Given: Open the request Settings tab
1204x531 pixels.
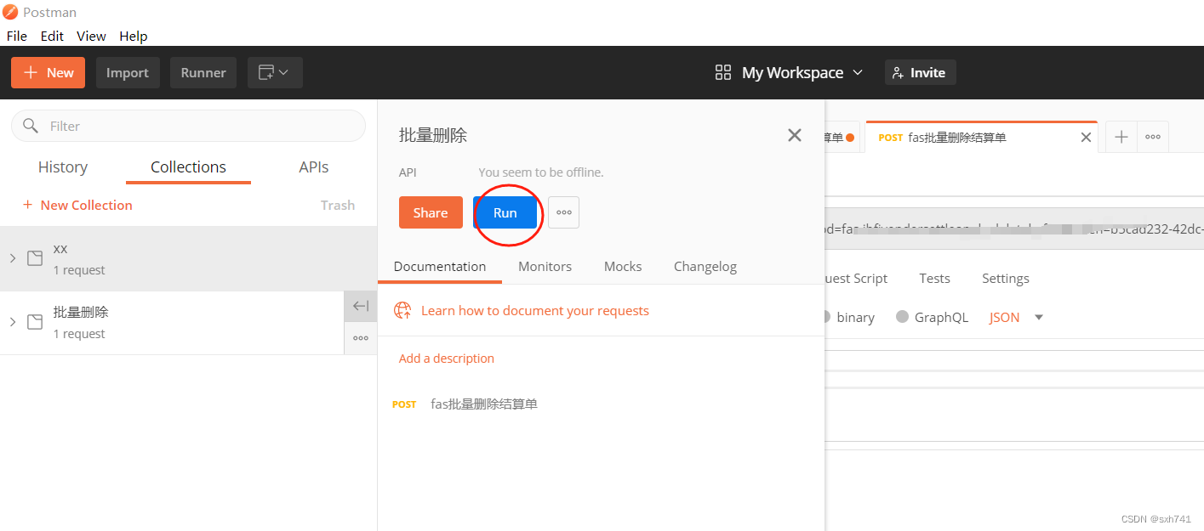Looking at the screenshot, I should pos(1006,278).
